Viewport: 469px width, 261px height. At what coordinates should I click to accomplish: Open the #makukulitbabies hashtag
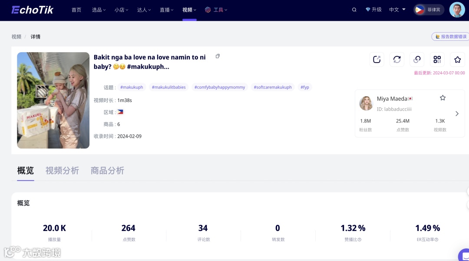[168, 87]
